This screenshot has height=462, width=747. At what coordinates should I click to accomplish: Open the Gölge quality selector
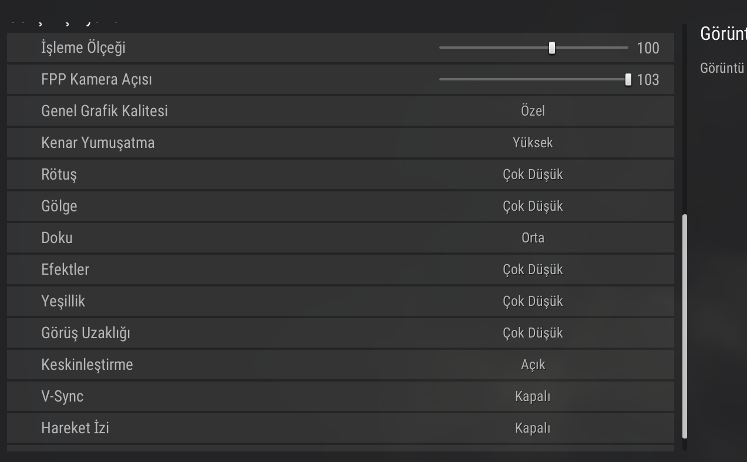533,206
